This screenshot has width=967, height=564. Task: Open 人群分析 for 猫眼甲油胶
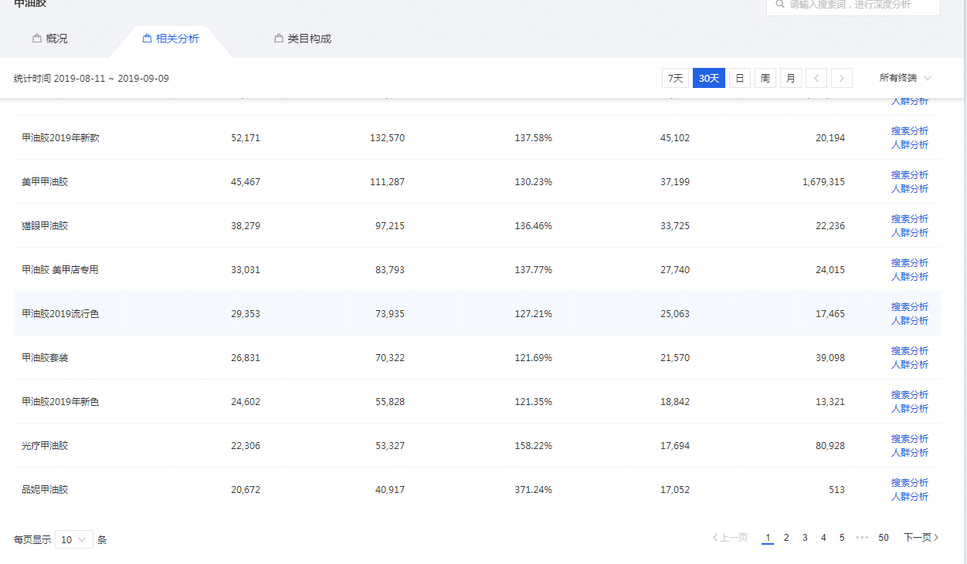(909, 233)
